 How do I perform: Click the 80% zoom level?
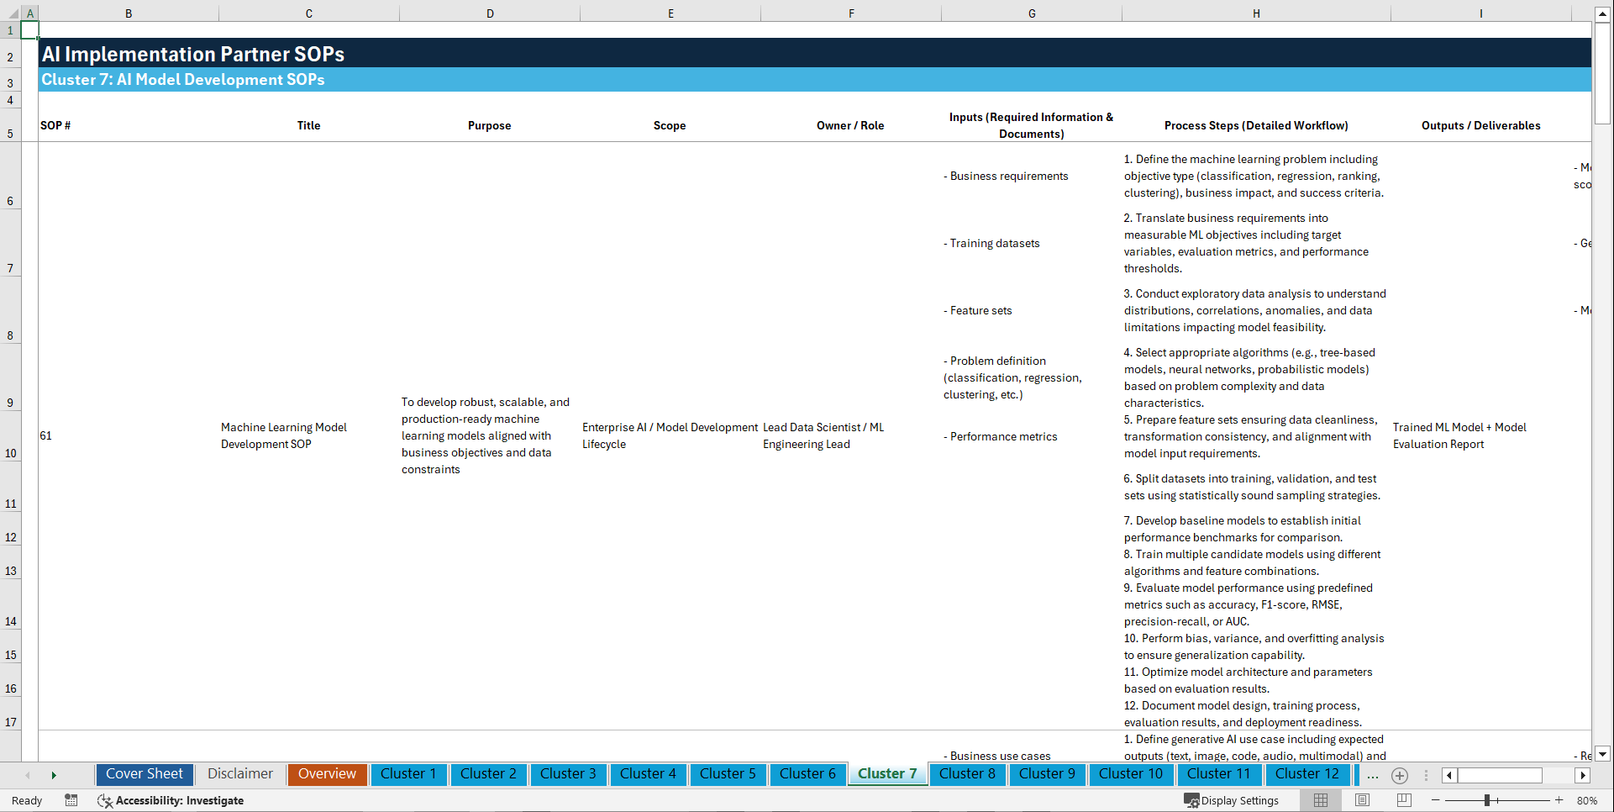(x=1587, y=800)
